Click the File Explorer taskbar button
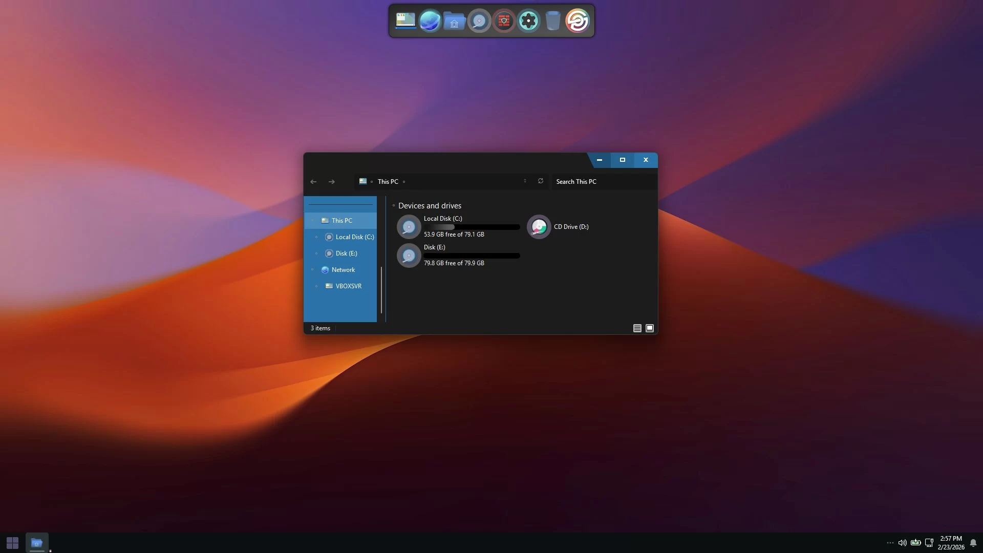The width and height of the screenshot is (983, 553). pyautogui.click(x=37, y=543)
